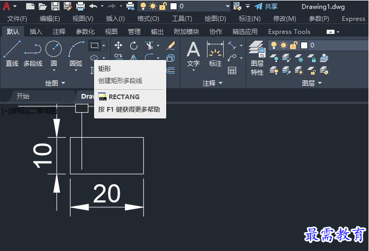The height and width of the screenshot is (251, 369).
Task: Open the 开始 document tab
Action: click(x=23, y=96)
